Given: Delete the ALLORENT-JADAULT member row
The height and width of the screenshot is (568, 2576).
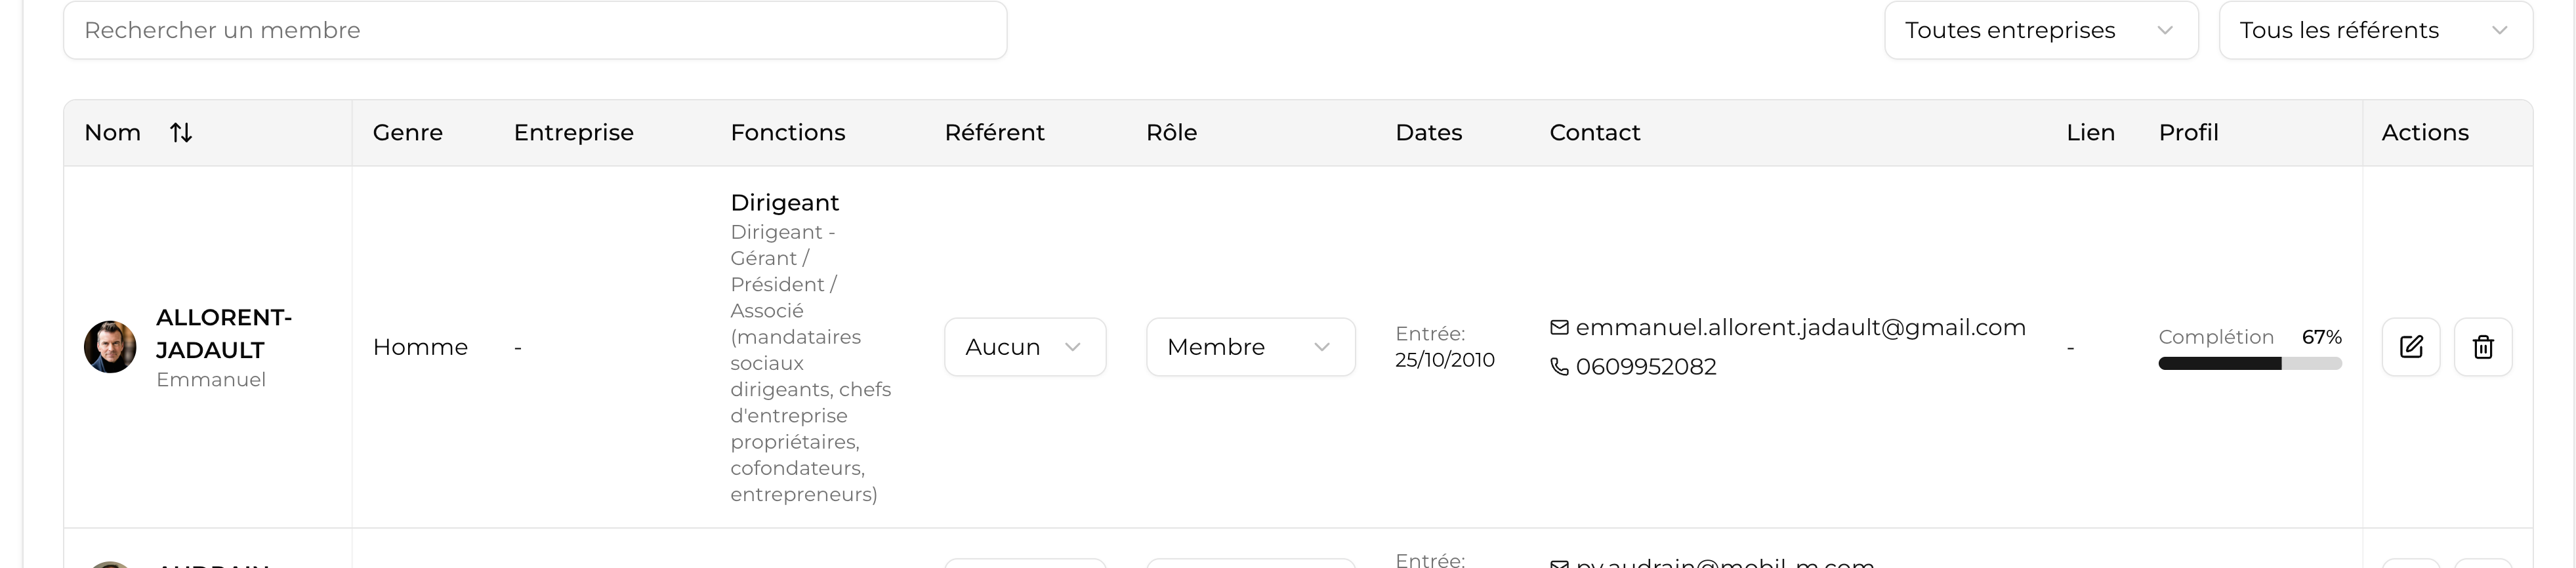Looking at the screenshot, I should (x=2483, y=347).
